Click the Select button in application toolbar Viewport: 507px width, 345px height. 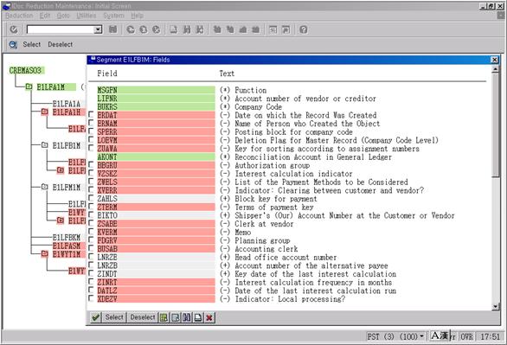(32, 45)
